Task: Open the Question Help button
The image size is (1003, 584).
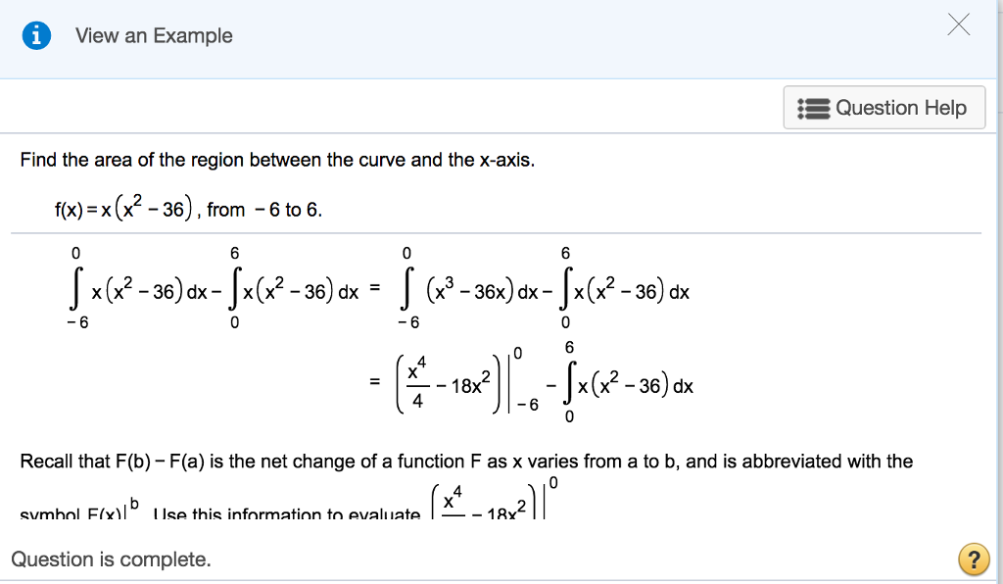Action: [884, 108]
